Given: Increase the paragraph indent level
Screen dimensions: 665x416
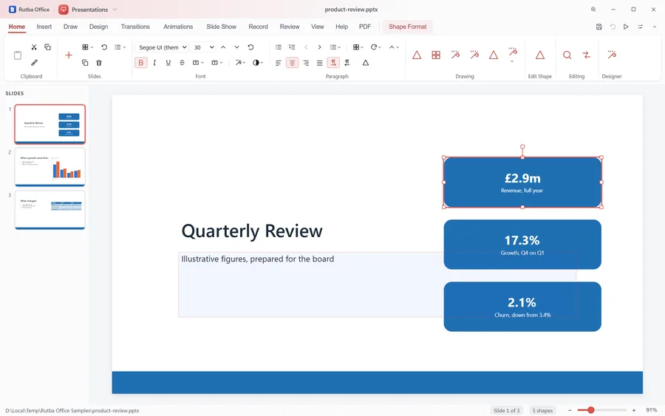Looking at the screenshot, I should [x=319, y=47].
